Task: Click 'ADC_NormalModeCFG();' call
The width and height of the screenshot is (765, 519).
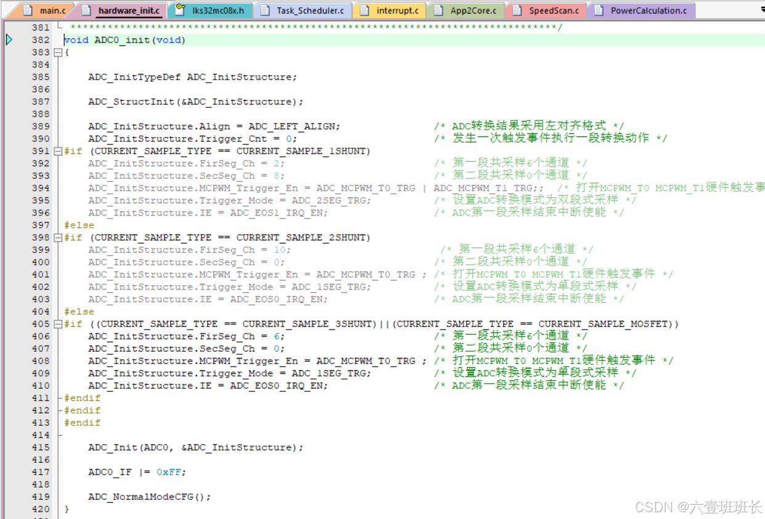Action: pyautogui.click(x=149, y=497)
